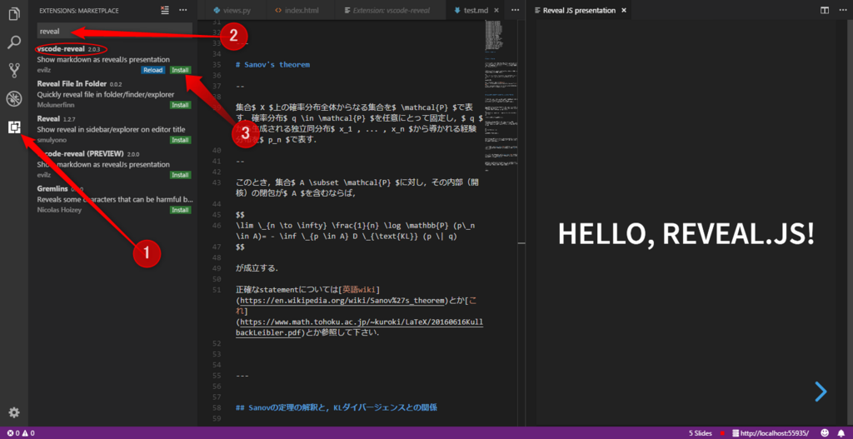
Task: Open the Search view in activity bar
Action: 14,42
